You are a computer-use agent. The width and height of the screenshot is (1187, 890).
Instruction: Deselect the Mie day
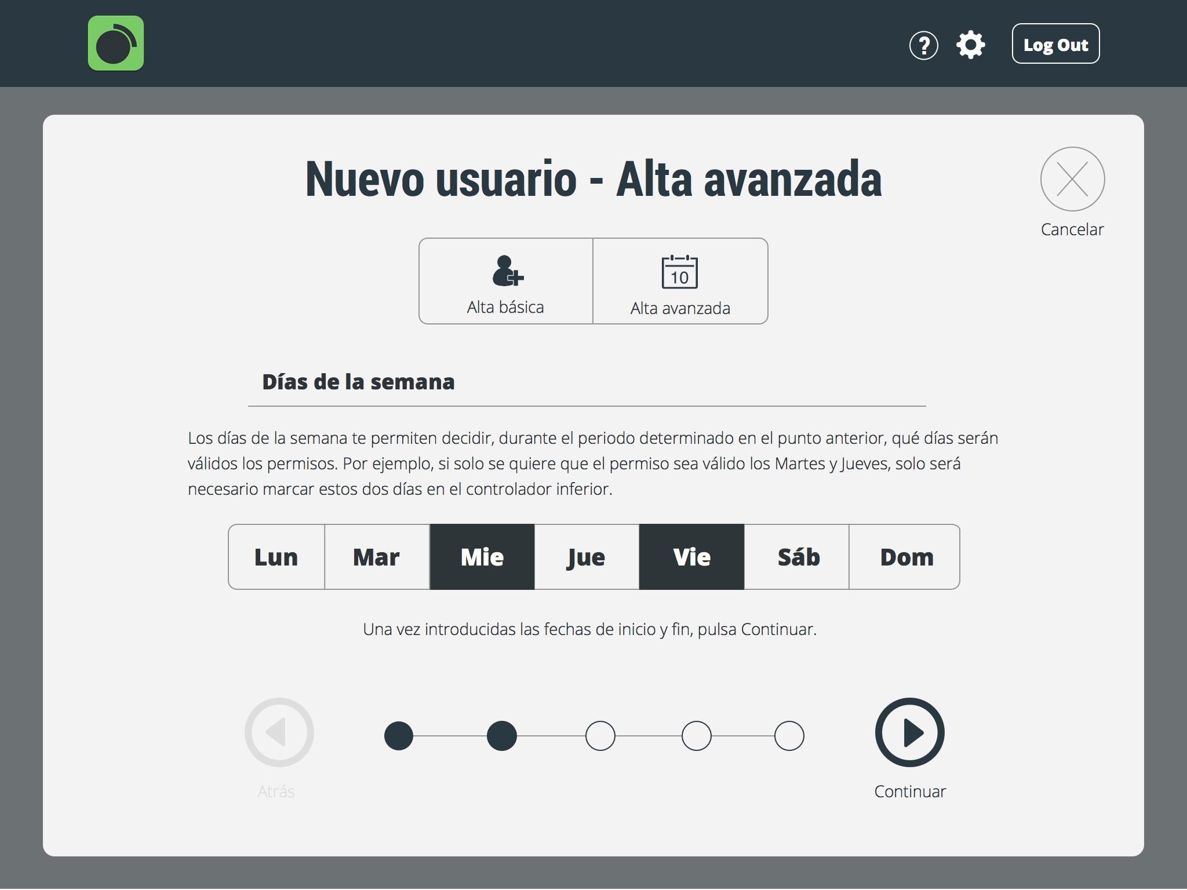pos(482,557)
